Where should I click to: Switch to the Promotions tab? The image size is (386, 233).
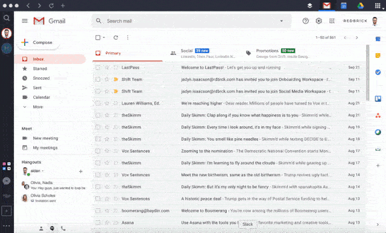[x=277, y=53]
